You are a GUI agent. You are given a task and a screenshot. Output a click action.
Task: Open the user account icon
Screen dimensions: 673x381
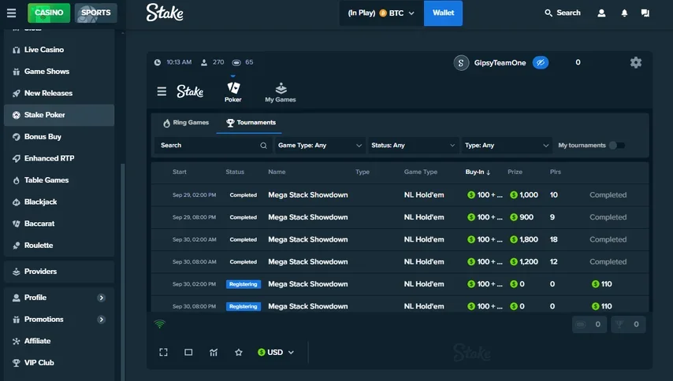pyautogui.click(x=601, y=13)
